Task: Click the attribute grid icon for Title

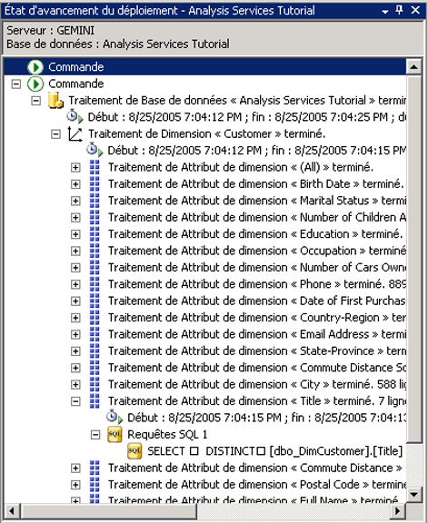Action: pyautogui.click(x=95, y=400)
